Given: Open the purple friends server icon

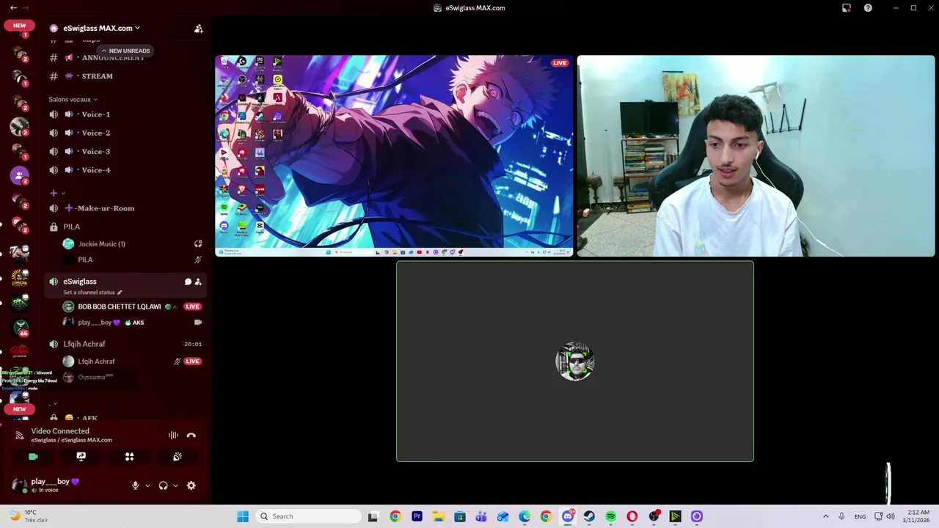Looking at the screenshot, I should point(19,176).
